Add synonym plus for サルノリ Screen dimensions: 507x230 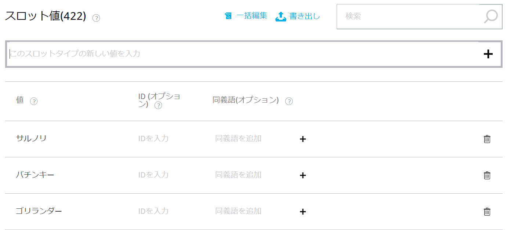tap(303, 139)
